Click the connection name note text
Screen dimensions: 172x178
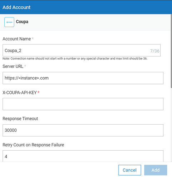(x=75, y=58)
